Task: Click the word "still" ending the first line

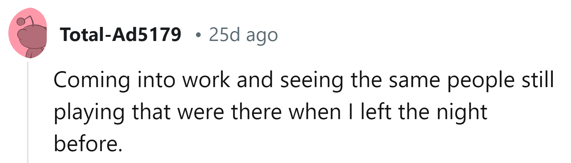Action: click(x=538, y=80)
